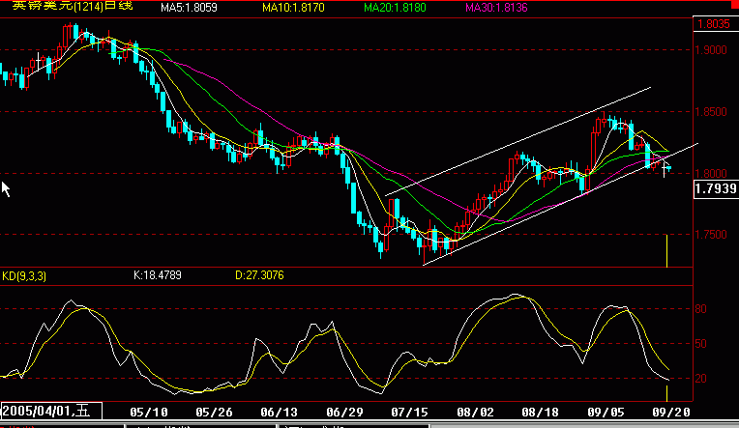739x428 pixels.
Task: Click the D:27.3076 value
Action: point(259,275)
